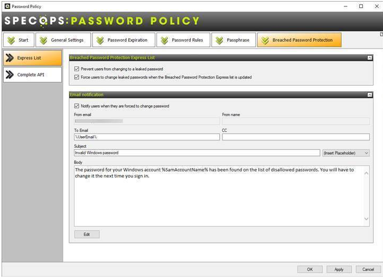
Task: Click the Apply button
Action: point(339,269)
